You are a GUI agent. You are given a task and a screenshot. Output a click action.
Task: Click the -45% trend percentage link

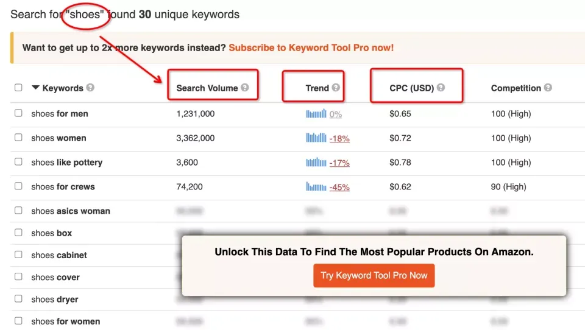point(339,187)
